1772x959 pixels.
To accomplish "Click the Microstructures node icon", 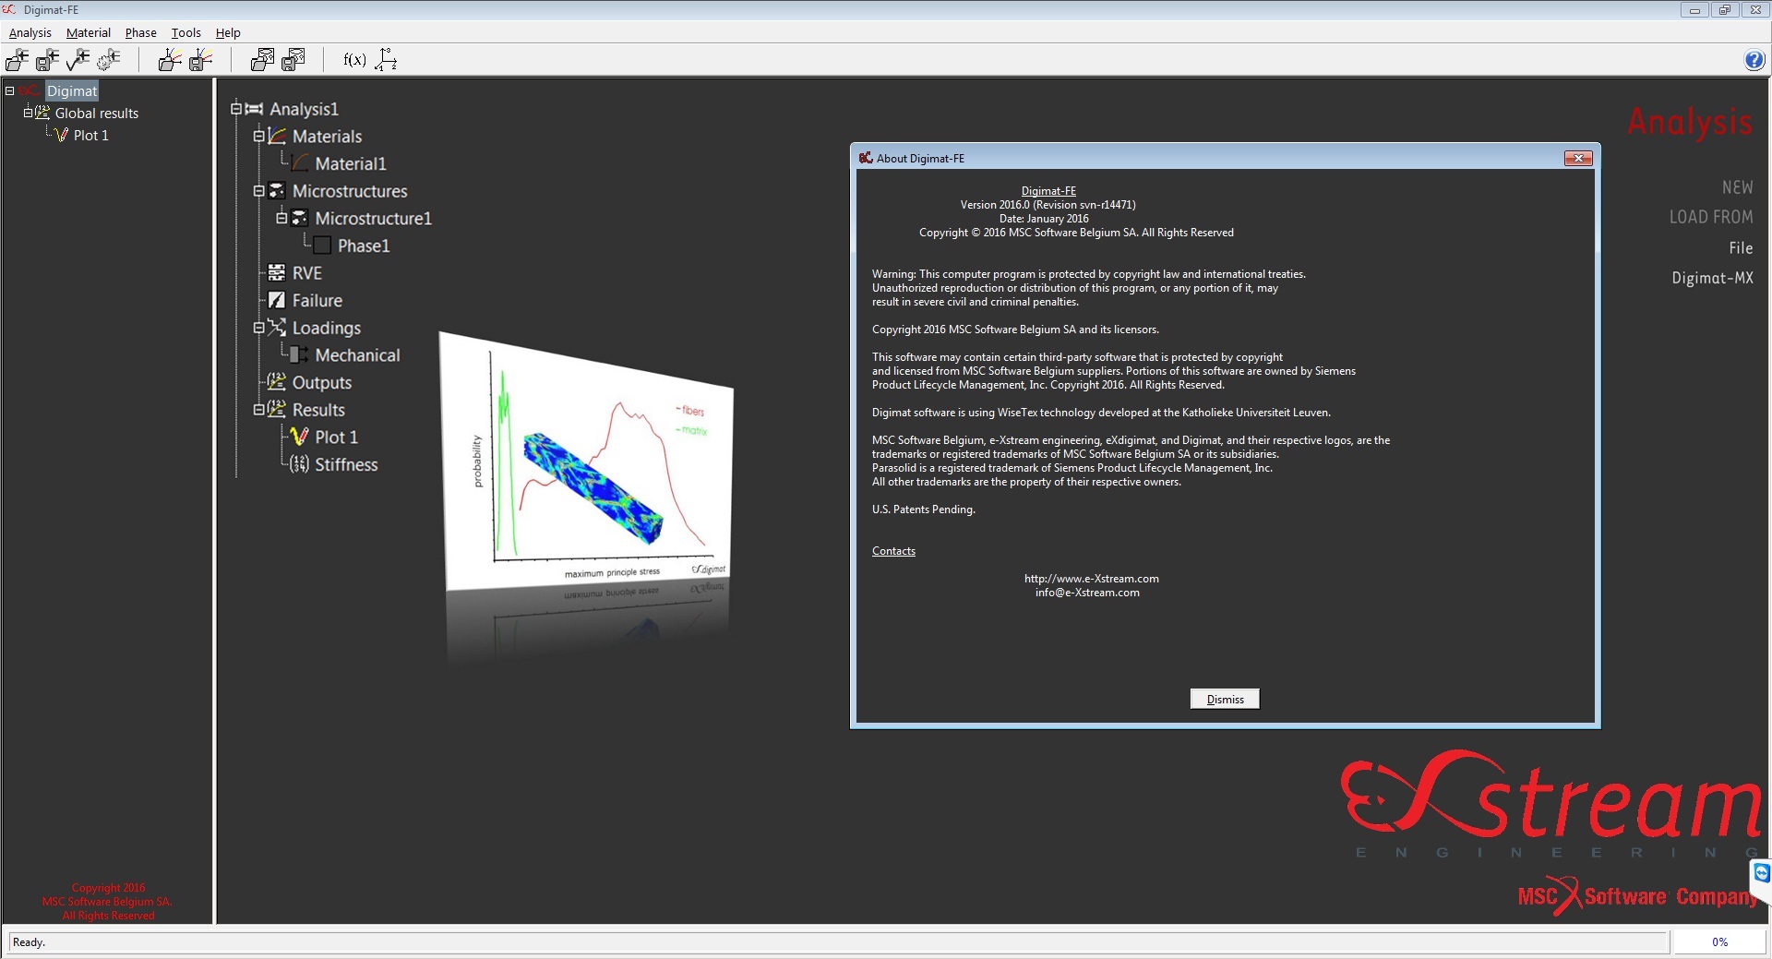I will tap(277, 191).
